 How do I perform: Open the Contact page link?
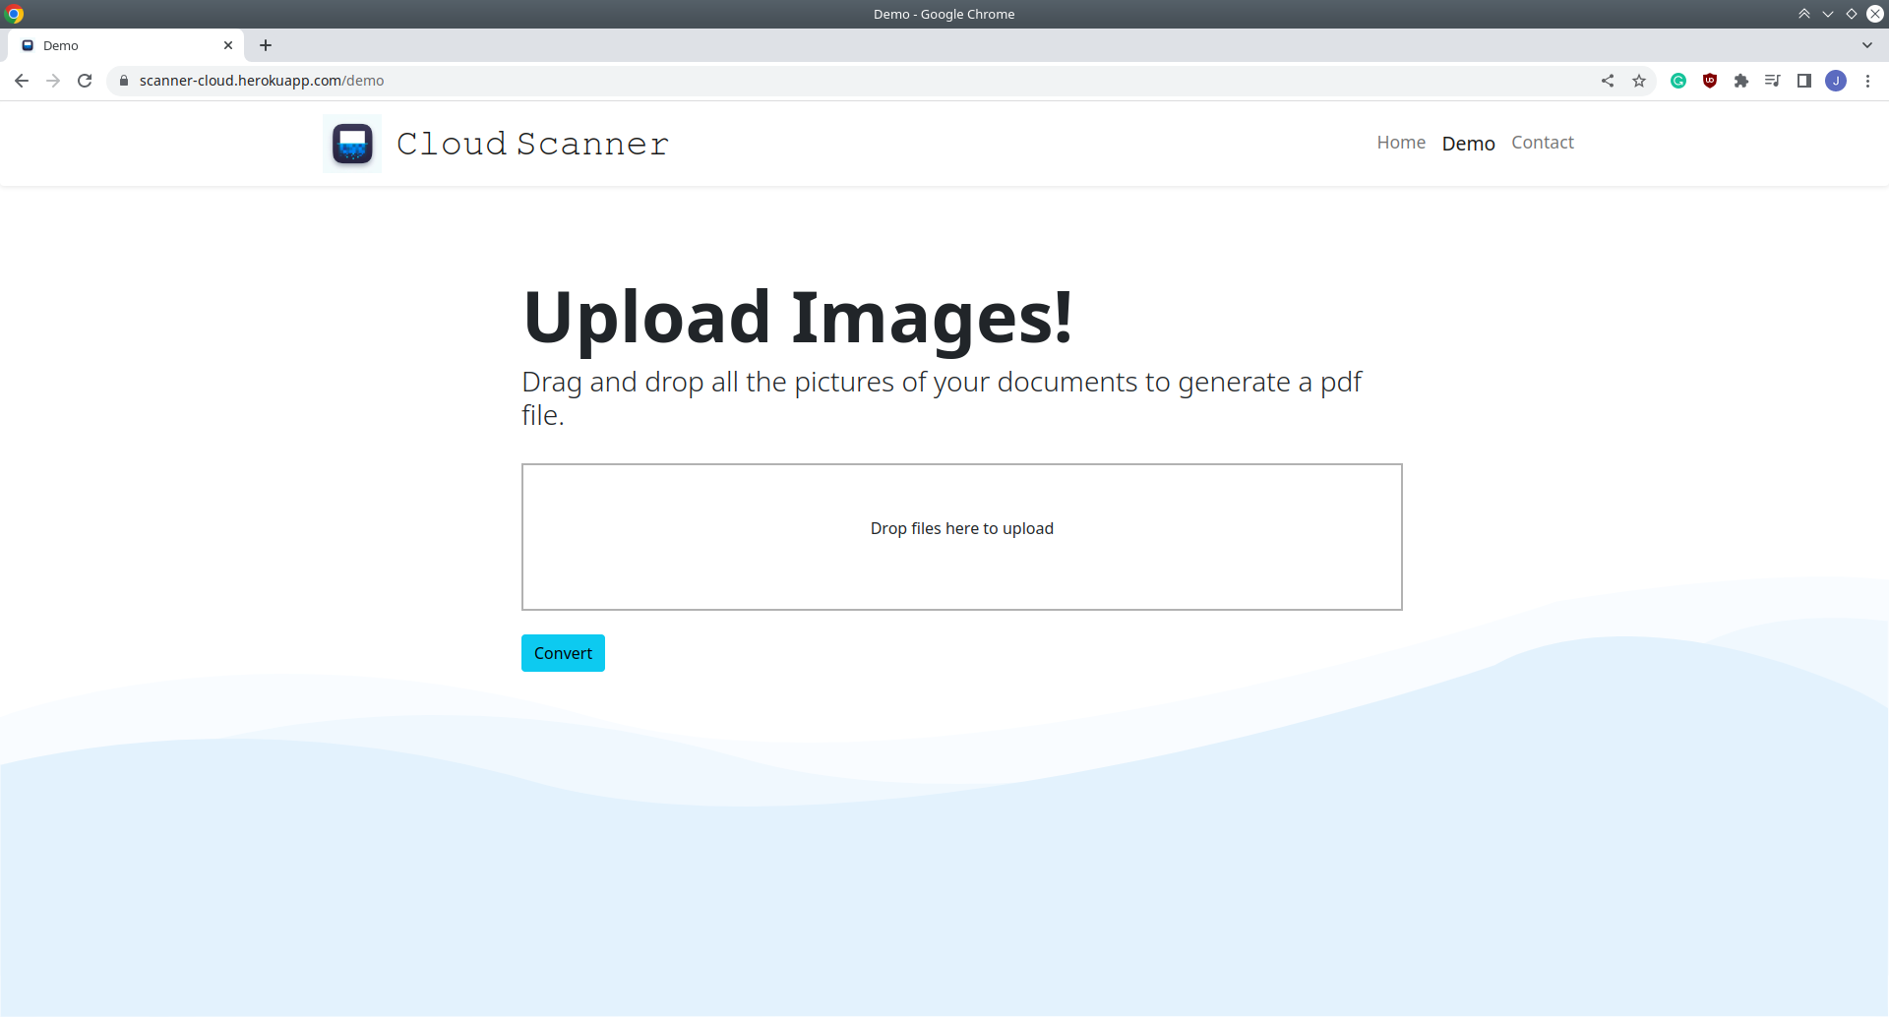tap(1542, 143)
